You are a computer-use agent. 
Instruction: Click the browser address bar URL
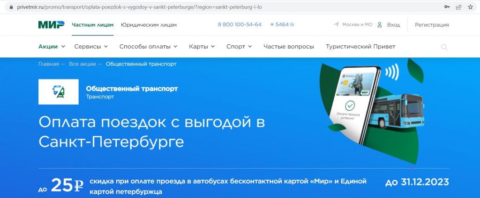pyautogui.click(x=139, y=7)
